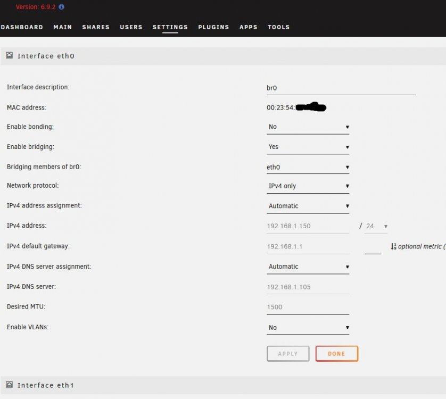This screenshot has height=399, width=446.
Task: Open the Enable bonding dropdown
Action: click(x=308, y=127)
